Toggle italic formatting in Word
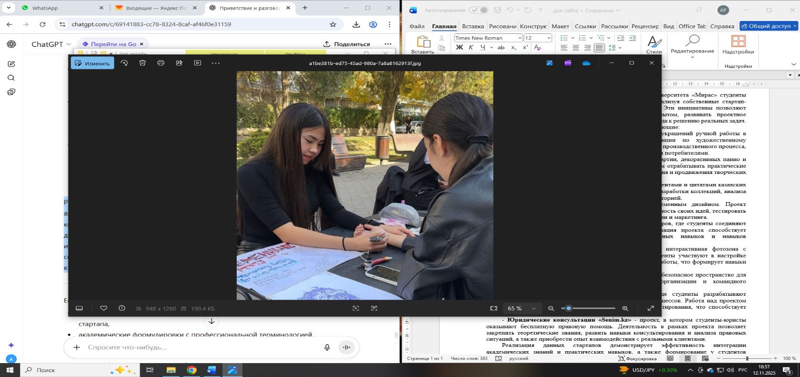The image size is (800, 377). click(x=471, y=47)
